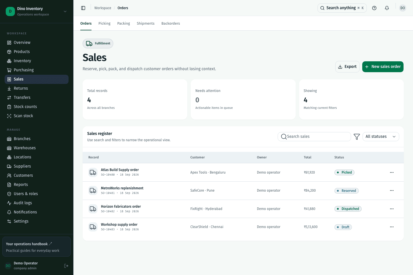Open Your operations handbook link
The width and height of the screenshot is (413, 275).
[37, 247]
